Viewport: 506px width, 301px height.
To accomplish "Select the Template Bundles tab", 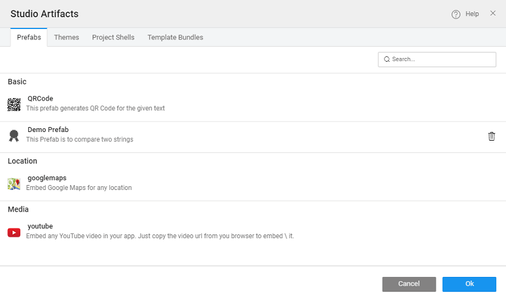I will (175, 38).
